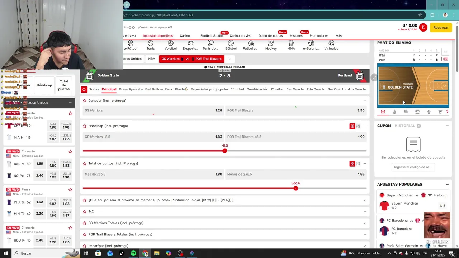459x258 pixels.
Task: Open the K account avatar
Action: (x=423, y=27)
